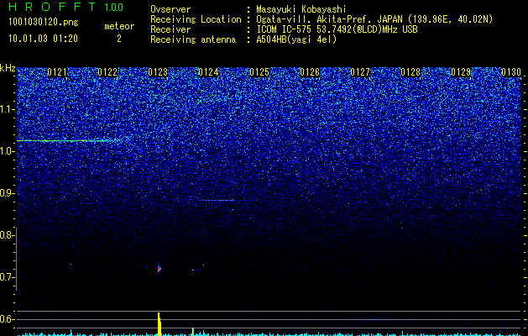The width and height of the screenshot is (528, 336).
Task: Click the 0126 time marker
Action: point(310,72)
